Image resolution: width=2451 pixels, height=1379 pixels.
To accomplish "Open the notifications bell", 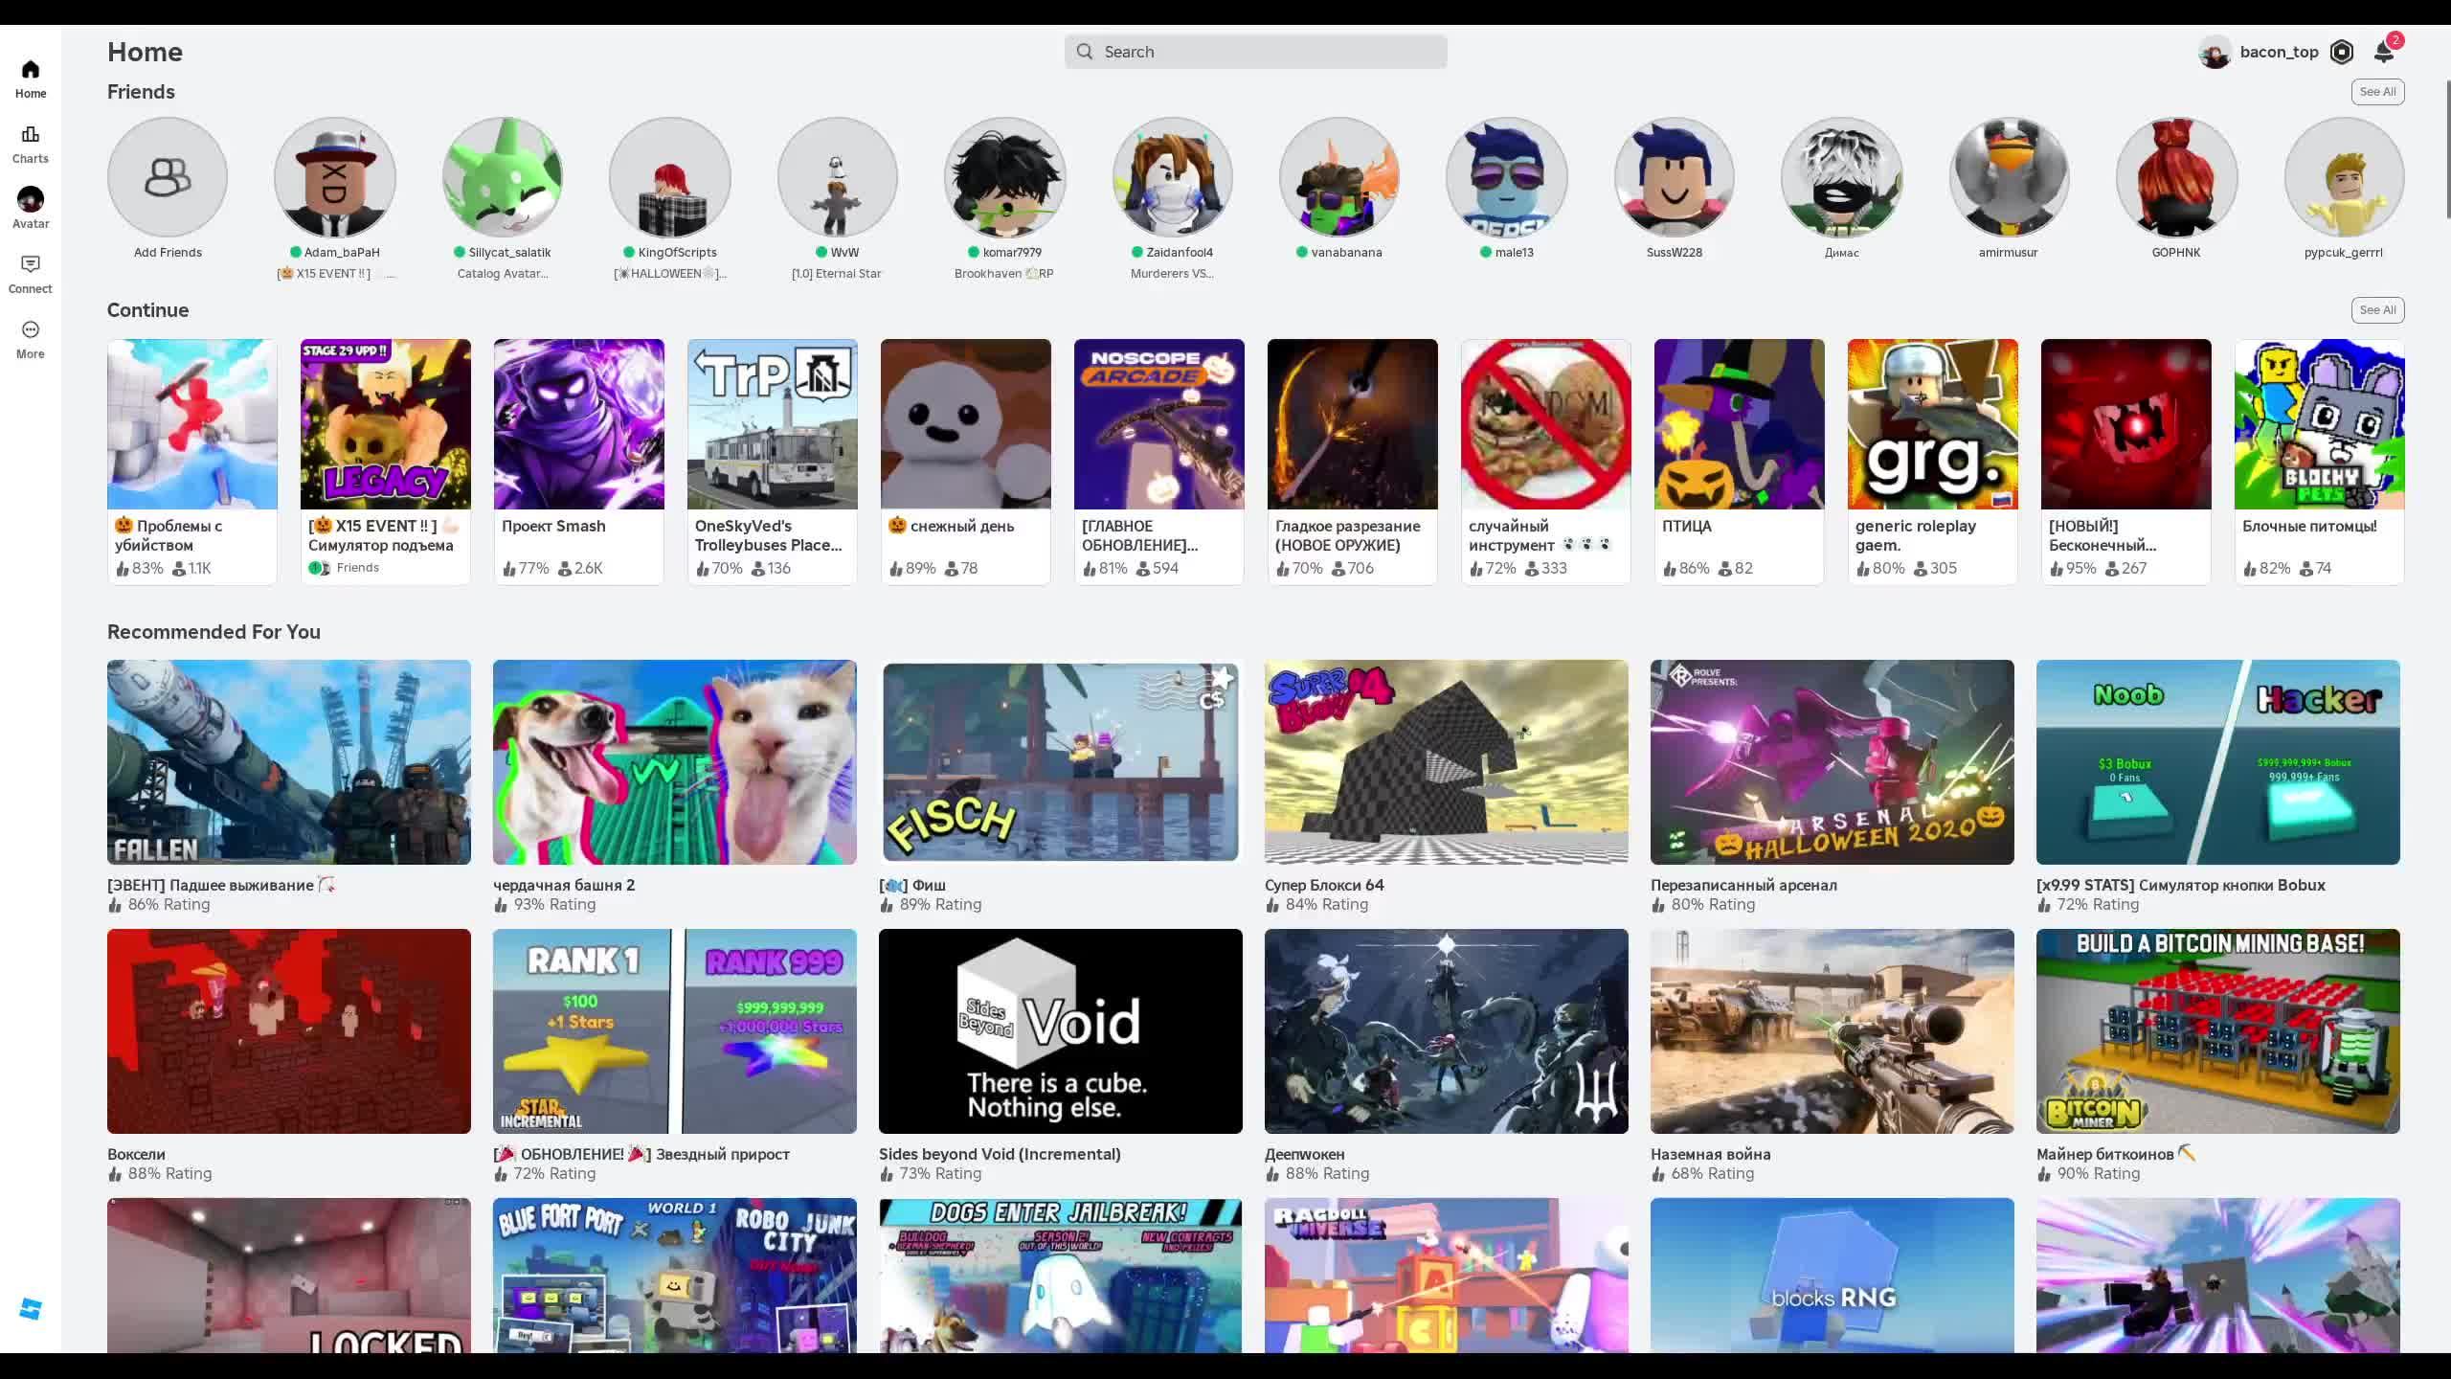I will point(2384,52).
